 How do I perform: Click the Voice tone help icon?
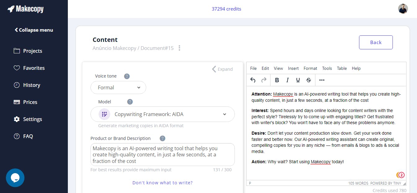[x=127, y=76]
